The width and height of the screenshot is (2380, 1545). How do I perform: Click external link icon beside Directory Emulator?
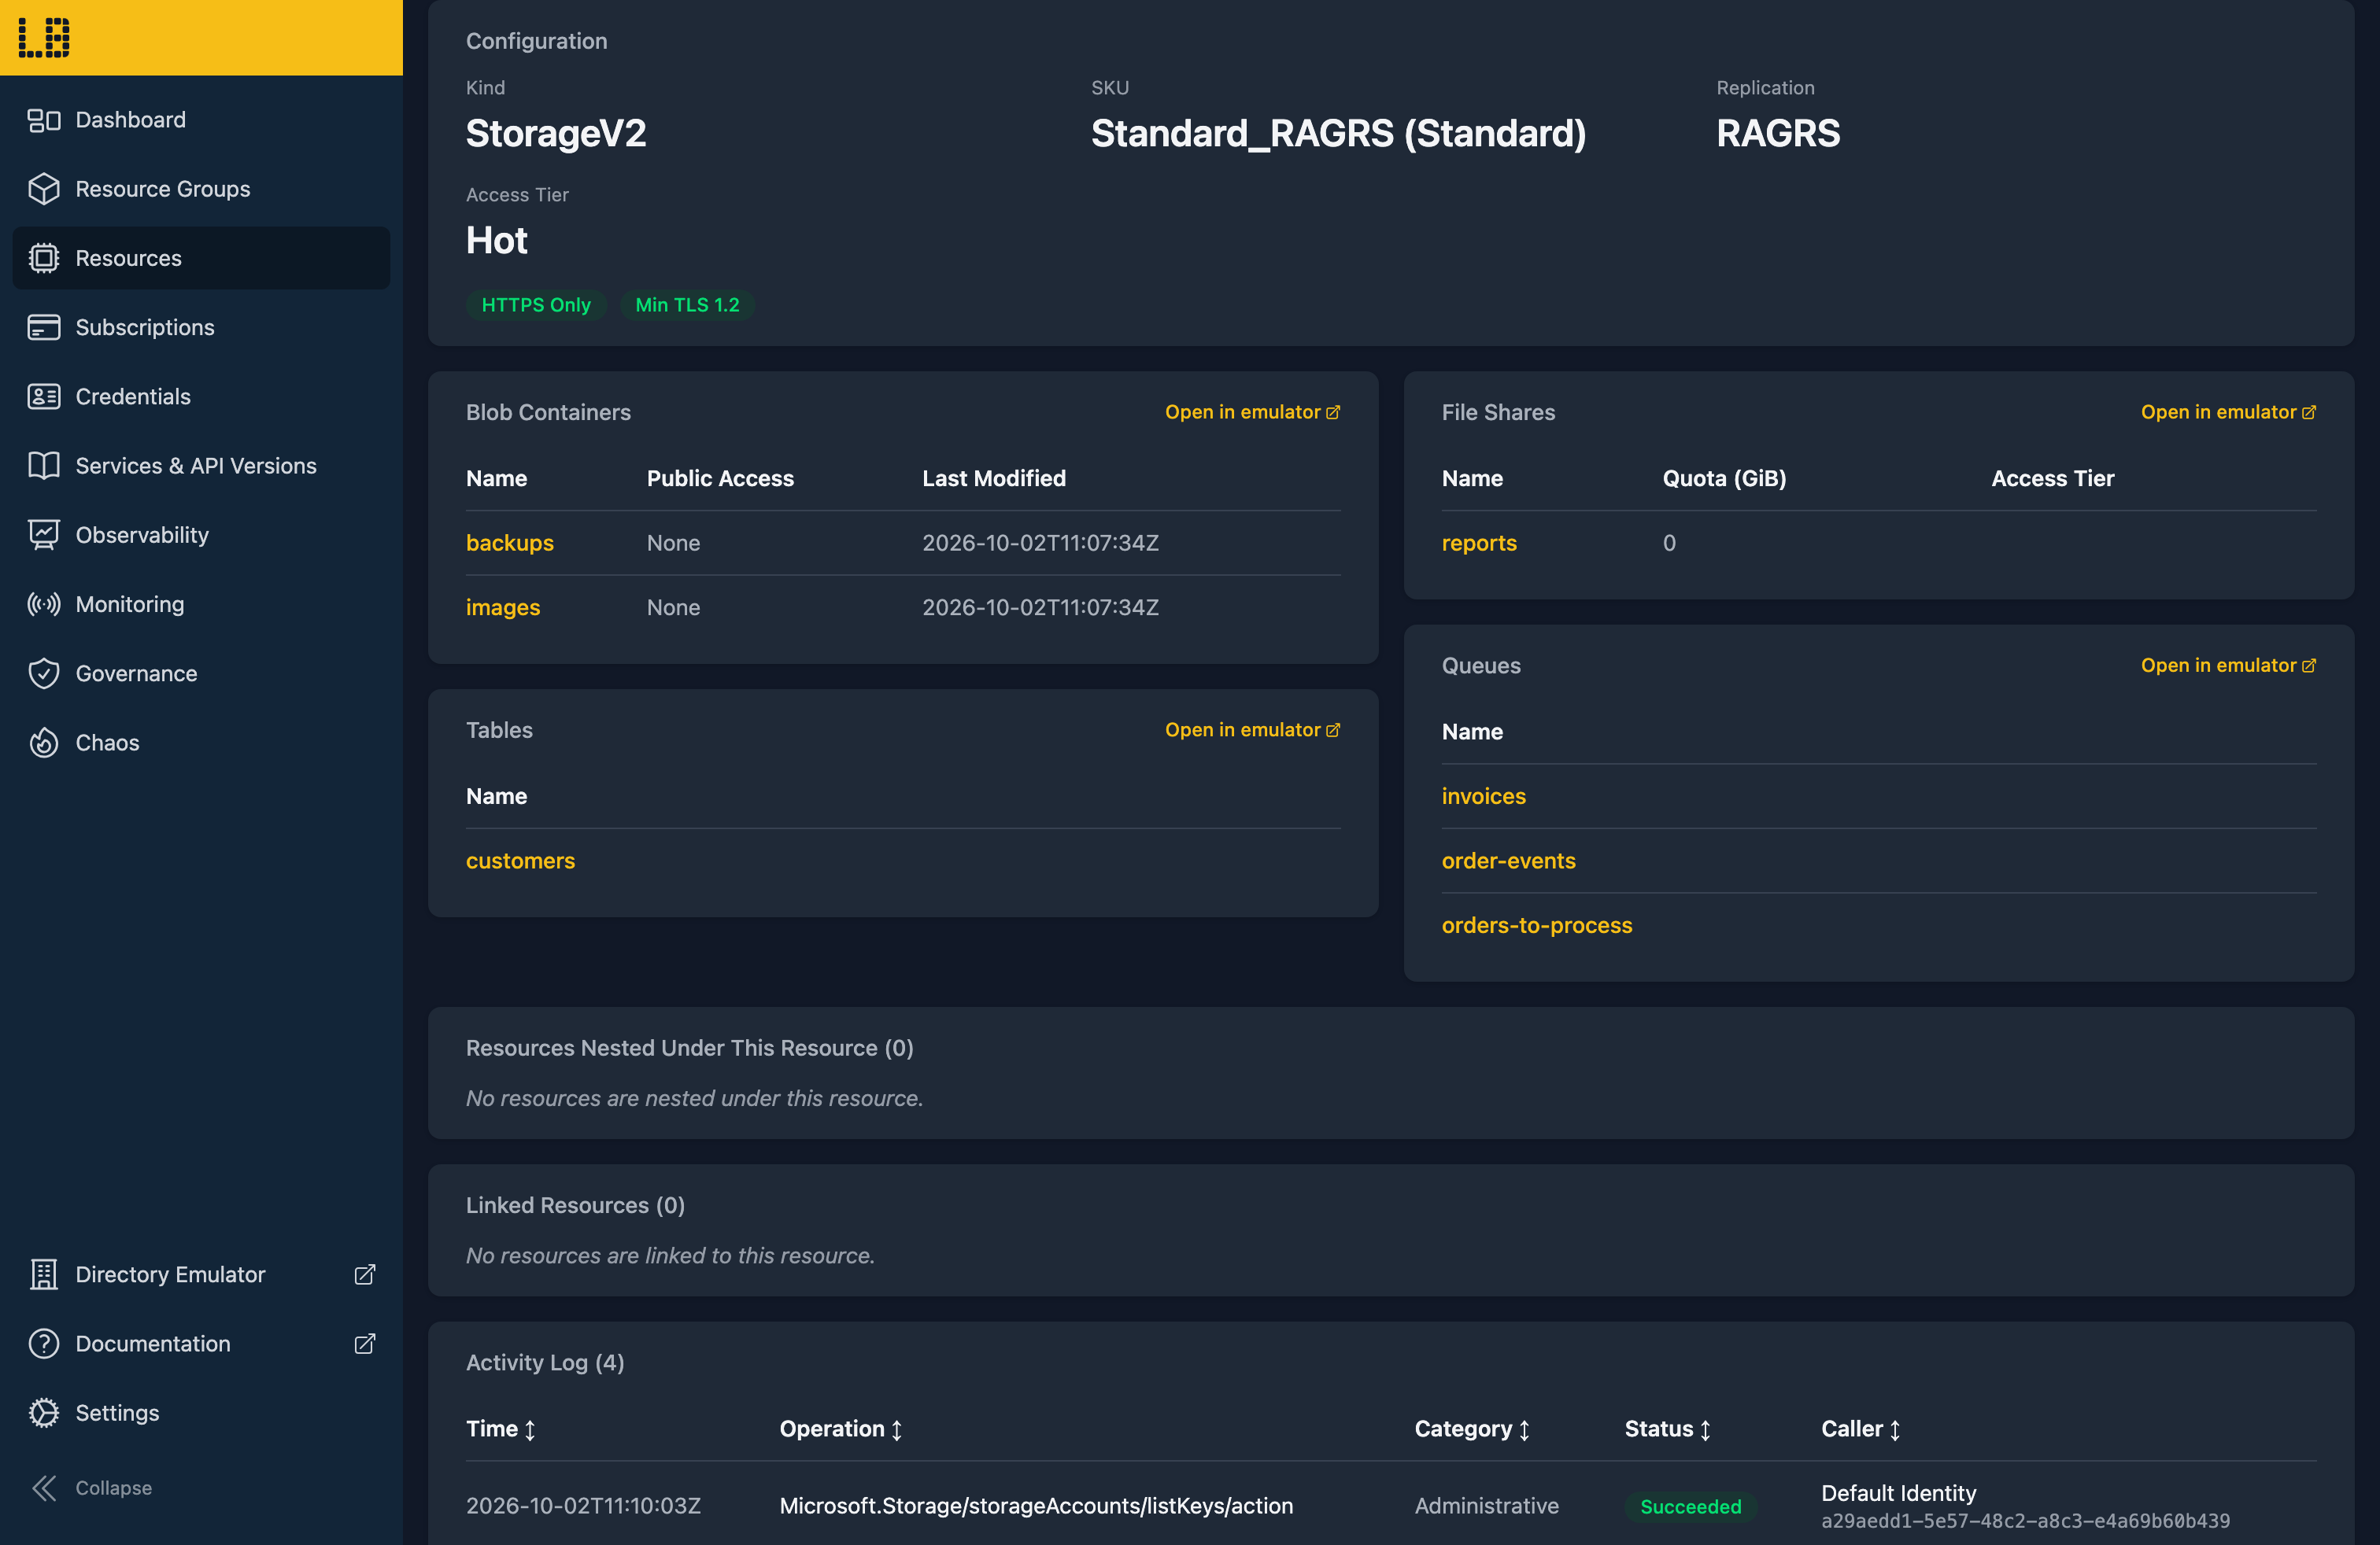click(365, 1274)
